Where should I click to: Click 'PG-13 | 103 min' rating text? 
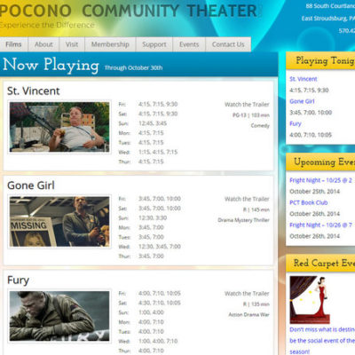251,115
